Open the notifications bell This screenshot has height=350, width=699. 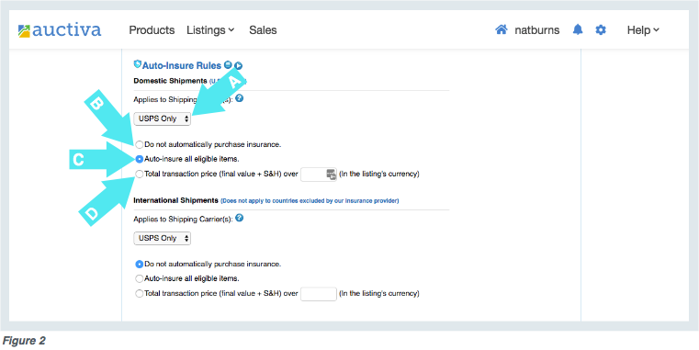coord(578,30)
